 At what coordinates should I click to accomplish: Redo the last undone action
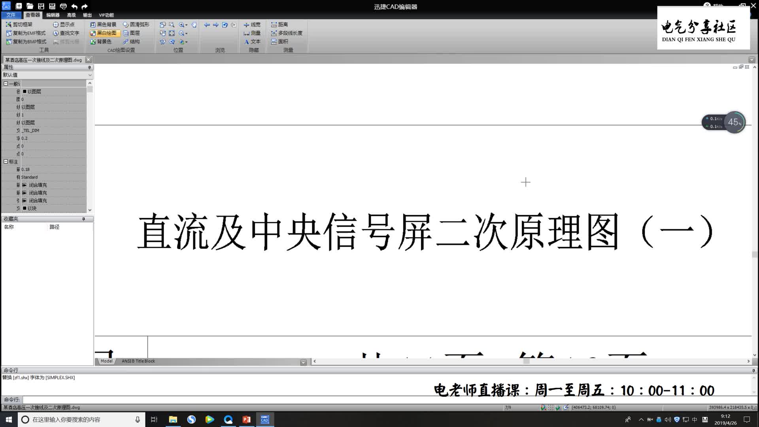85,6
